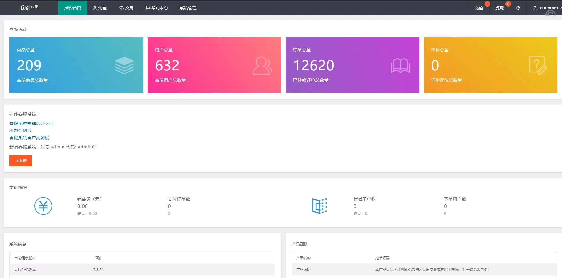Click the users icon on 用户总量 card

coord(262,66)
